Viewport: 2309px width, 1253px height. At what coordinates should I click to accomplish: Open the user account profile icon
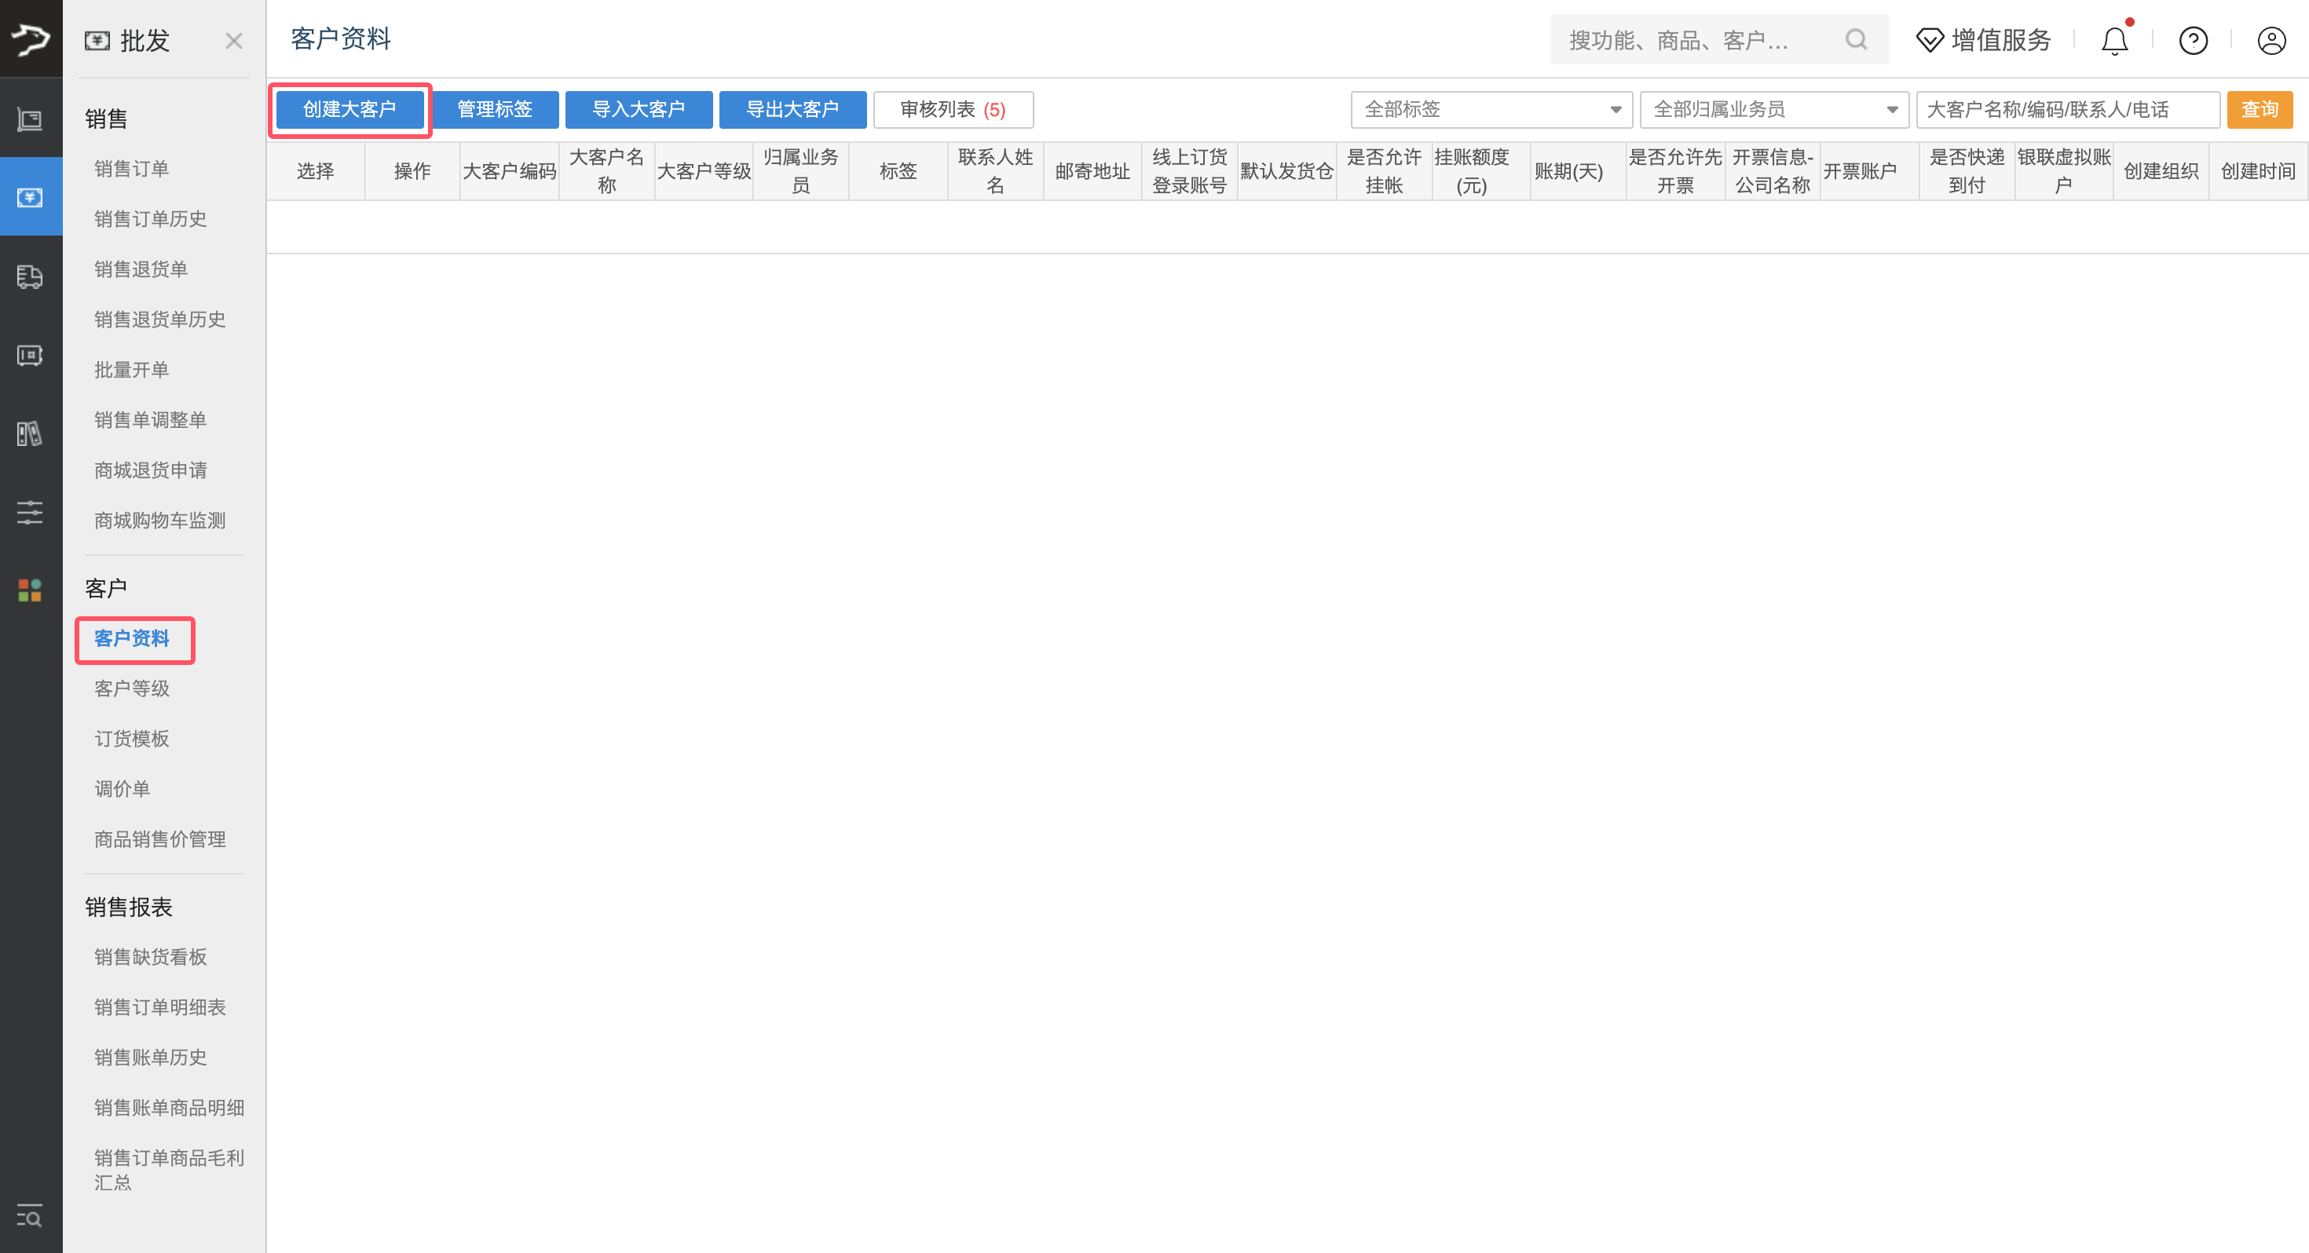point(2271,40)
